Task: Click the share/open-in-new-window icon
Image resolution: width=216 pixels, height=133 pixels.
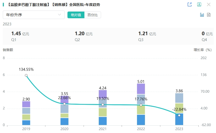Action: coord(190,5)
